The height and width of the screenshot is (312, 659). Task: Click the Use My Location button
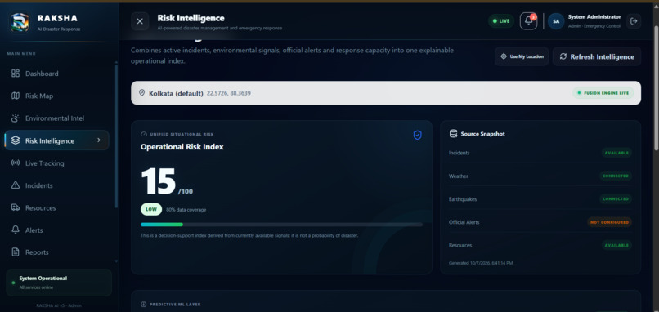tap(522, 56)
